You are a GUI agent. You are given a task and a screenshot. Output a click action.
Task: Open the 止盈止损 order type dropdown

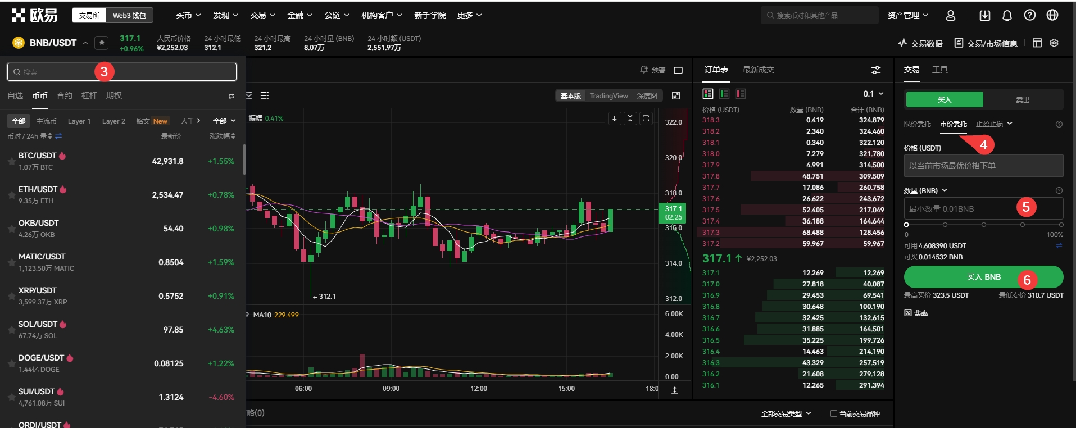[993, 124]
